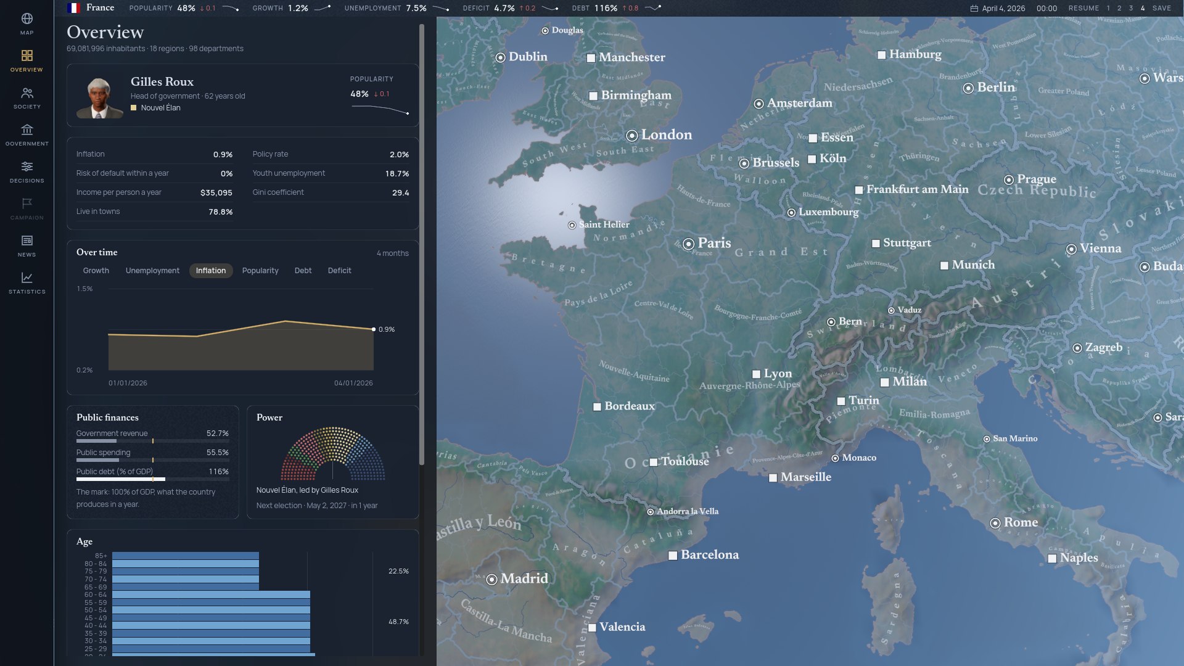This screenshot has width=1184, height=666.
Task: Open the 4 months time range selector
Action: (x=392, y=253)
